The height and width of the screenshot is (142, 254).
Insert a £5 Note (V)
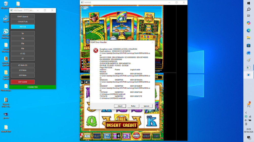pos(23,65)
